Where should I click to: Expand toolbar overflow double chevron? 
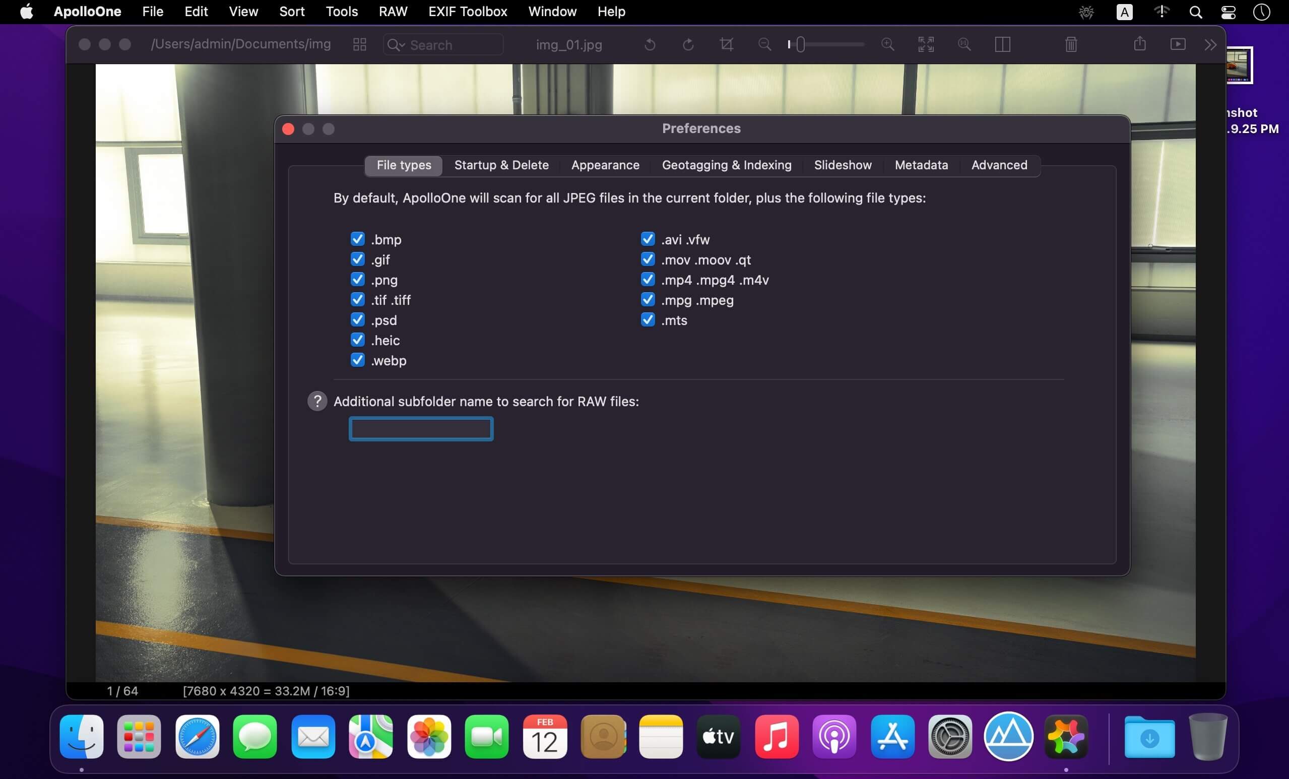(x=1210, y=45)
